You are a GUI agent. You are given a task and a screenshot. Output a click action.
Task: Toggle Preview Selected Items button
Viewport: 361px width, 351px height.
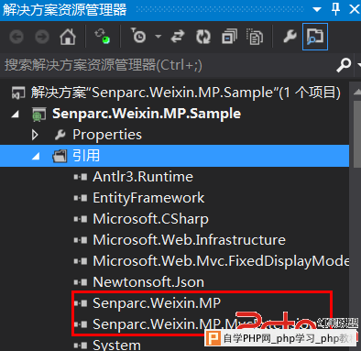pyautogui.click(x=315, y=37)
